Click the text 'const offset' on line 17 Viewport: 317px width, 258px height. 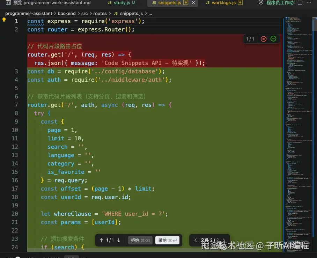coord(61,189)
